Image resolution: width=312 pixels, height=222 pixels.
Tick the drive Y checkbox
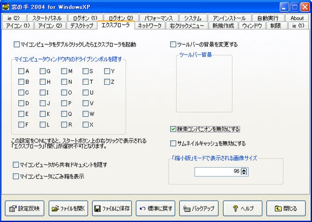coord(107,71)
